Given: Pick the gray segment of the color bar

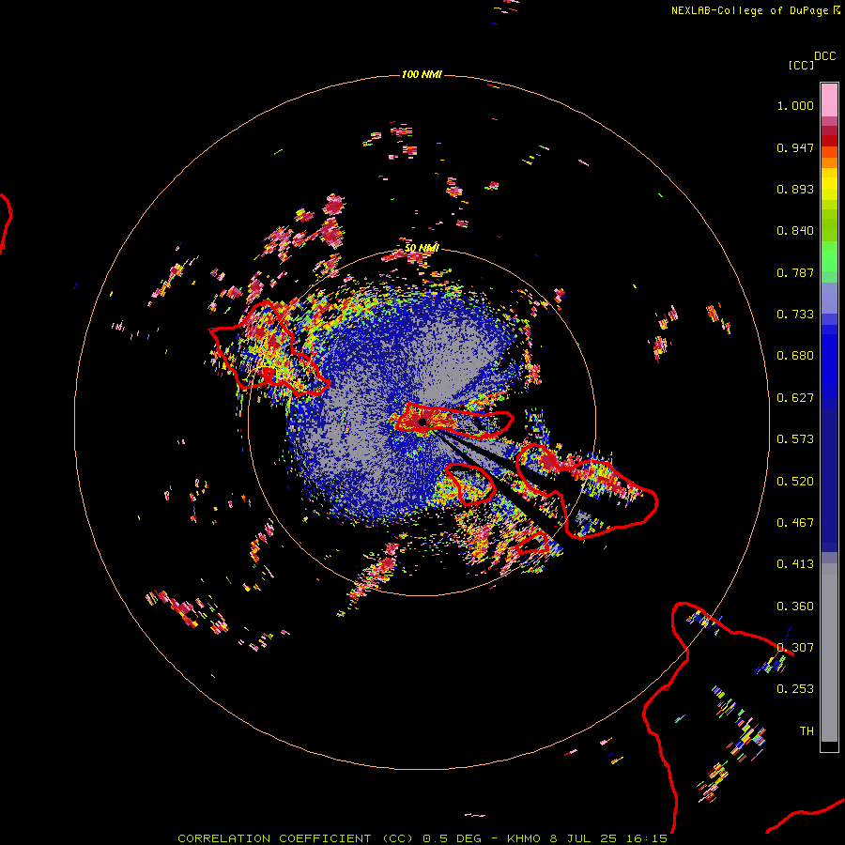Looking at the screenshot, I should [x=829, y=653].
